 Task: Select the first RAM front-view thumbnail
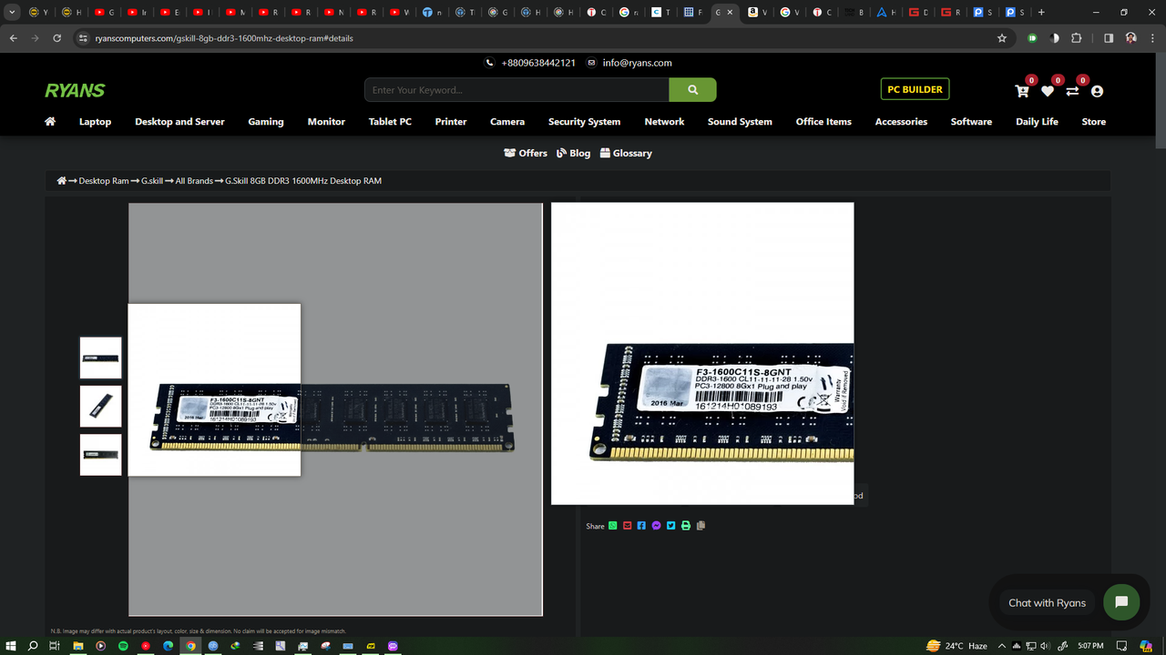point(100,358)
